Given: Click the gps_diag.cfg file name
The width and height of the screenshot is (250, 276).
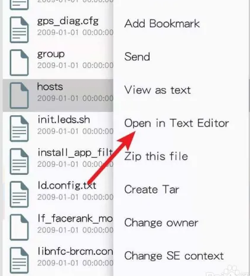Looking at the screenshot, I should pyautogui.click(x=68, y=21).
